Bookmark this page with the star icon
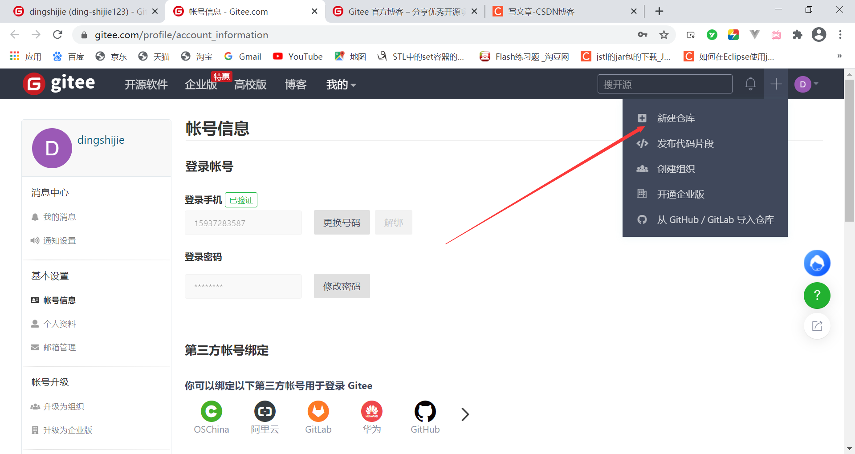This screenshot has height=454, width=855. click(x=664, y=35)
